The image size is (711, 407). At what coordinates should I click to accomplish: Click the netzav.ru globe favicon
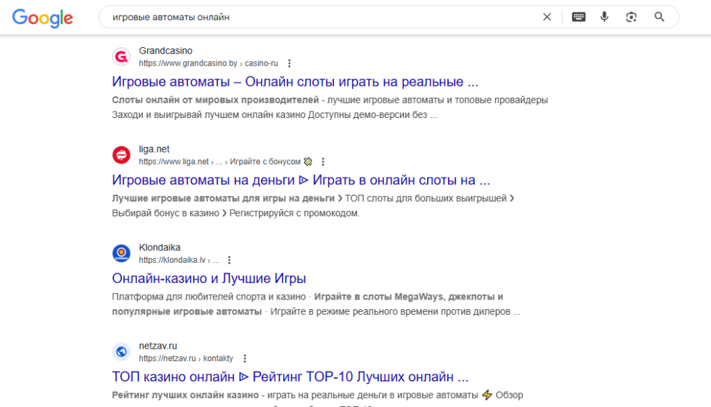(x=121, y=352)
